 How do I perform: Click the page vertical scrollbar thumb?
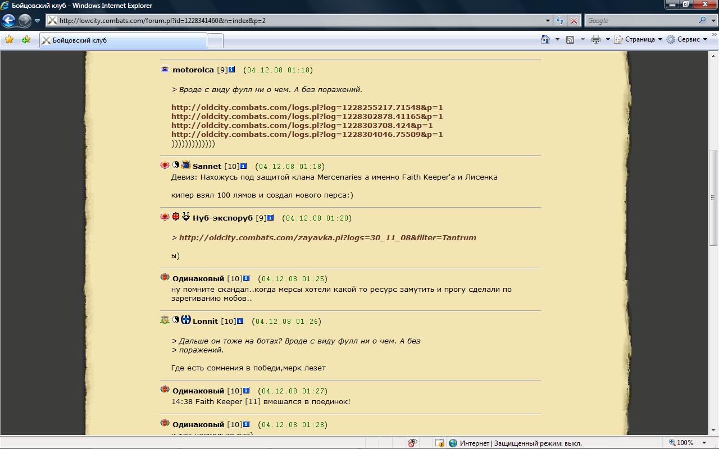click(x=713, y=197)
